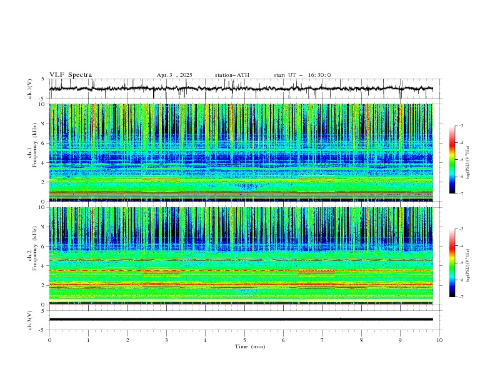Click the "-3" tick on the ch.1 colorbar
Screen dimensions: 495x382
click(461, 125)
